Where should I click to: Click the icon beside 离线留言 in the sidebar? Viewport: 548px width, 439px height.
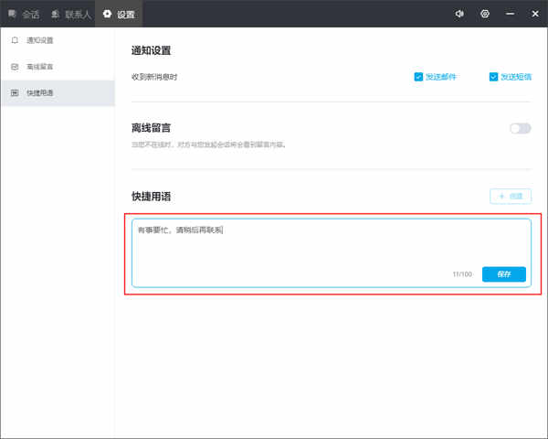15,67
